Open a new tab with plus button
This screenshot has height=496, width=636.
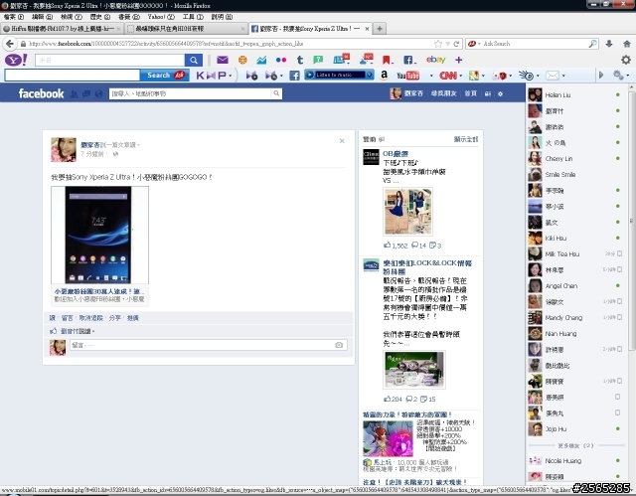pyautogui.click(x=380, y=29)
